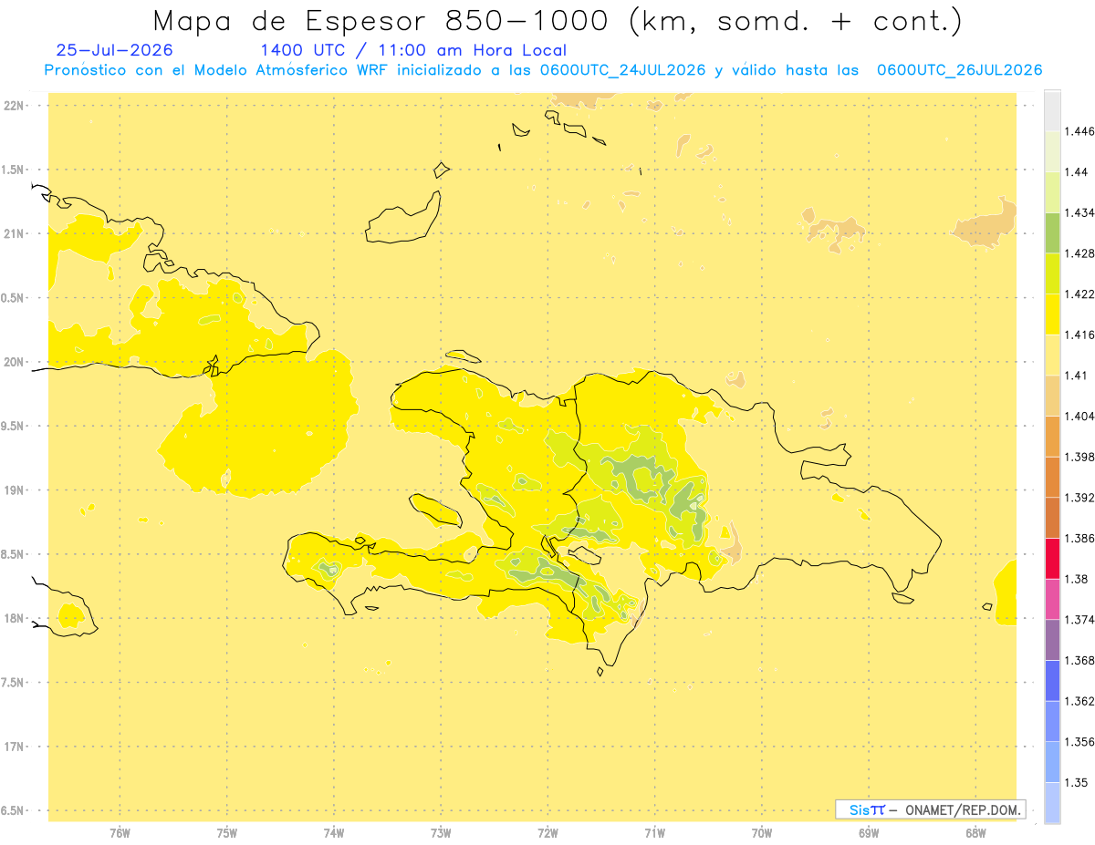The image size is (1095, 845).
Task: Click the 'ONAMET/REP.DOM.' credit box
Action: (931, 809)
